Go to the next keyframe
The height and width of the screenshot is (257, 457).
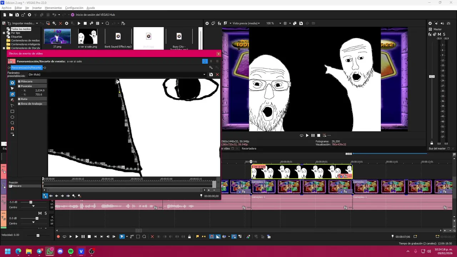click(62, 196)
